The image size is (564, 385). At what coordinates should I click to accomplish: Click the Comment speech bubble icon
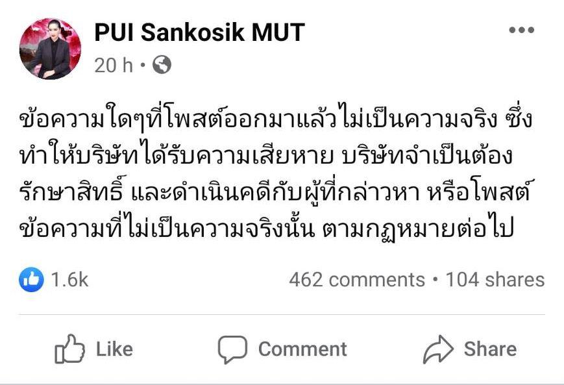[232, 350]
